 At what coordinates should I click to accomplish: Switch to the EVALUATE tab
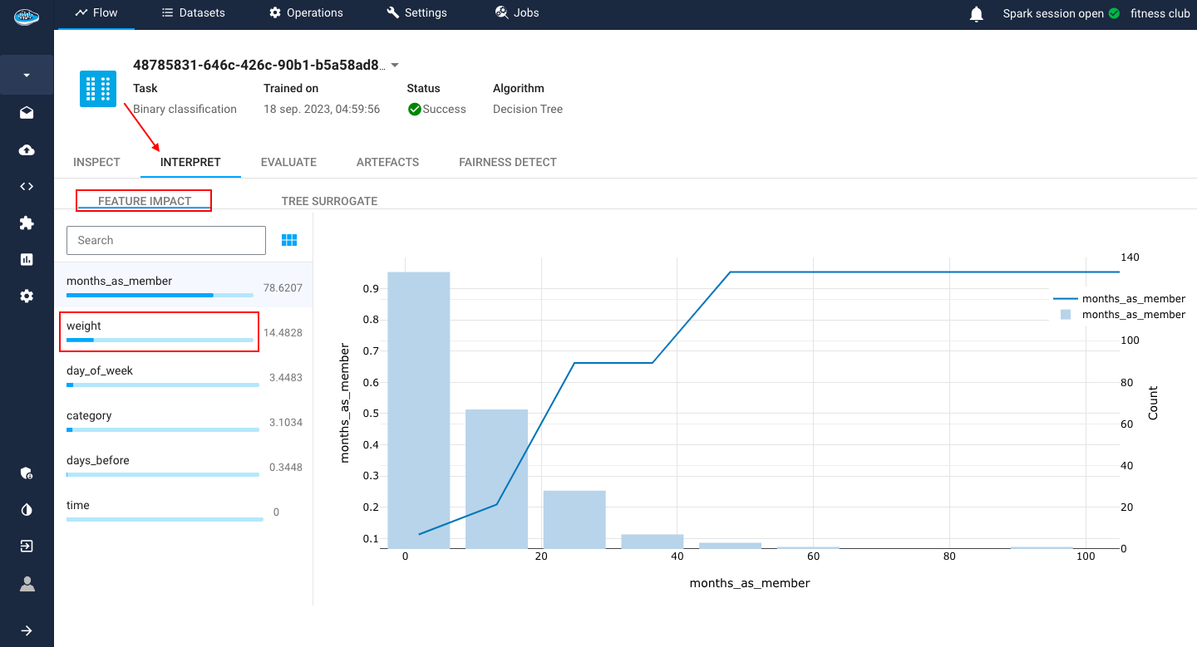tap(288, 162)
